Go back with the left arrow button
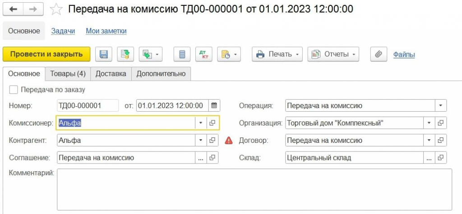 tap(13, 9)
